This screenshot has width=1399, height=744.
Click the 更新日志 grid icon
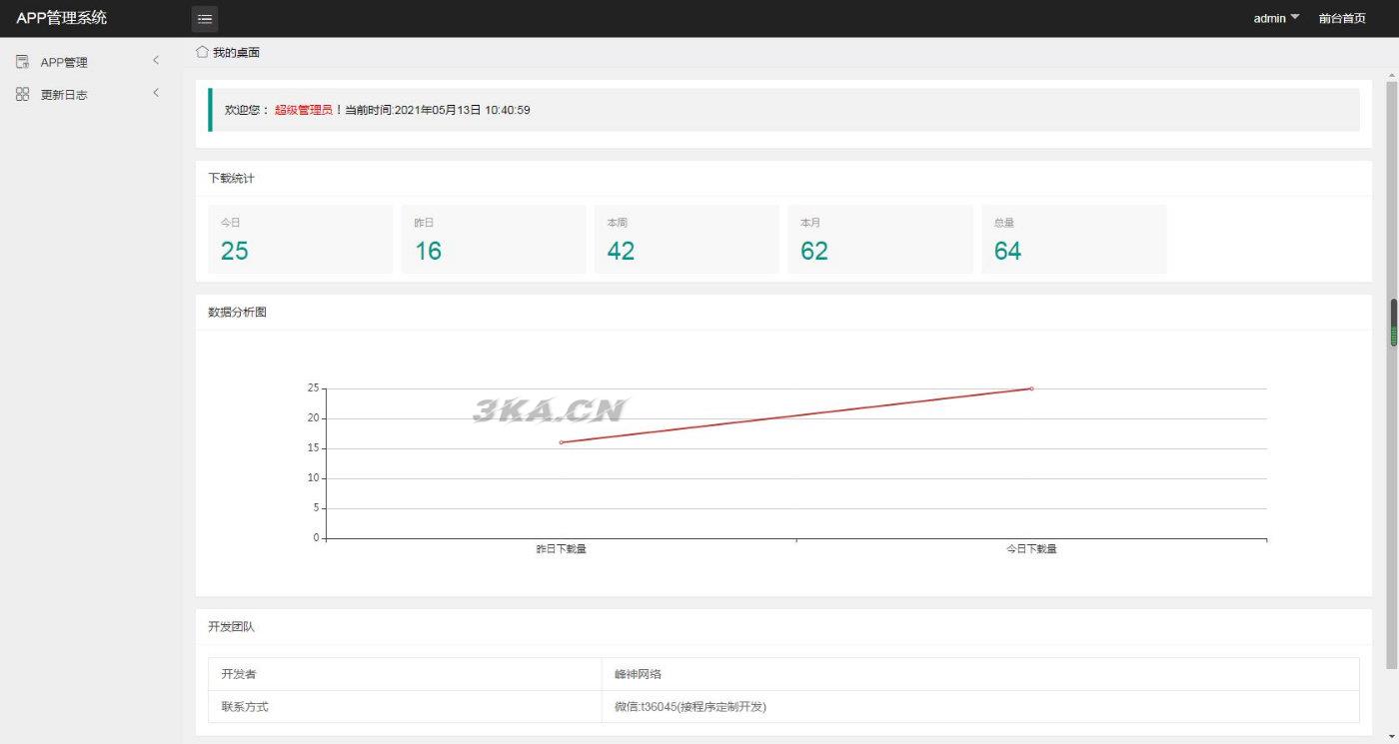coord(22,94)
